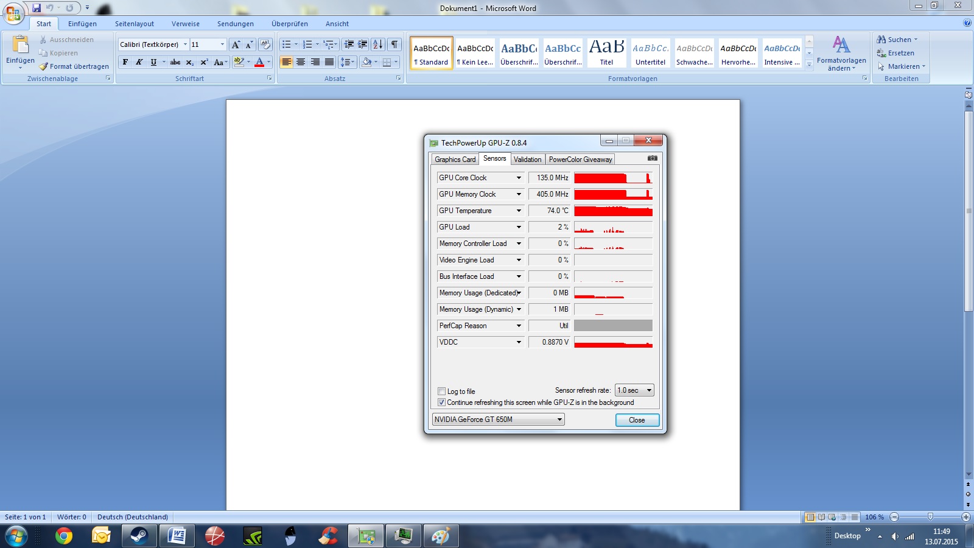
Task: Switch to full screen reading view in status bar
Action: (x=821, y=517)
